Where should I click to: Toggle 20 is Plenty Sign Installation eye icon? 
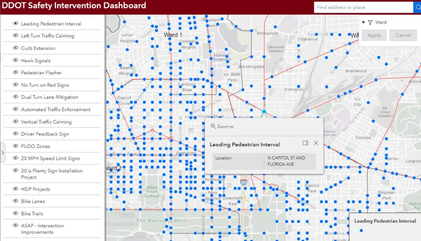point(16,170)
